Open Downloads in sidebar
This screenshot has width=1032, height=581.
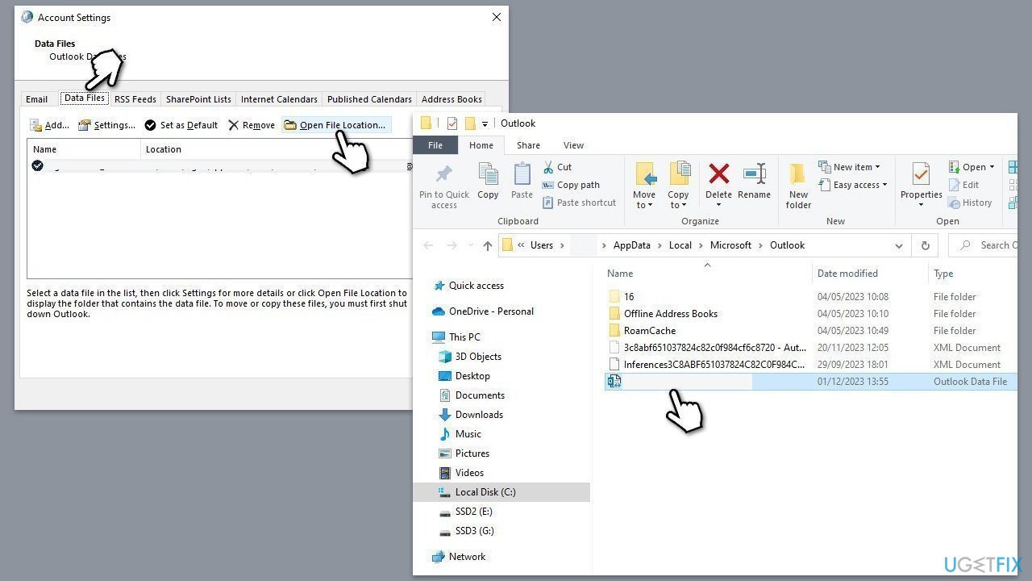[x=479, y=415]
